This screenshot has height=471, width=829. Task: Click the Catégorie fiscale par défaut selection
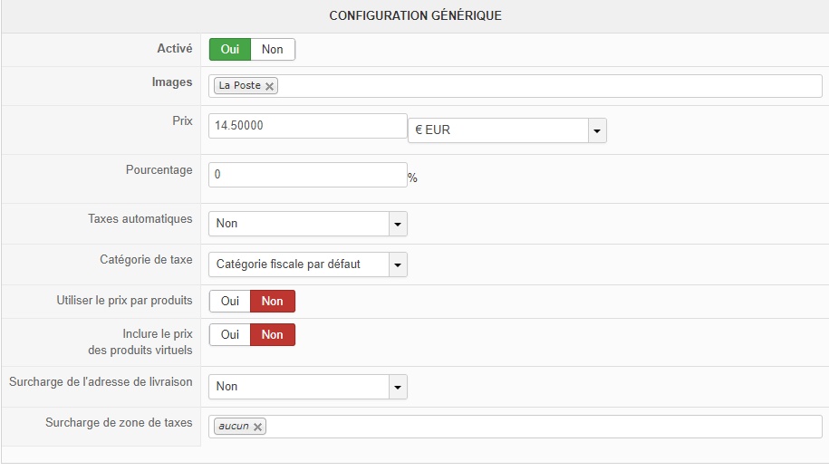point(298,264)
